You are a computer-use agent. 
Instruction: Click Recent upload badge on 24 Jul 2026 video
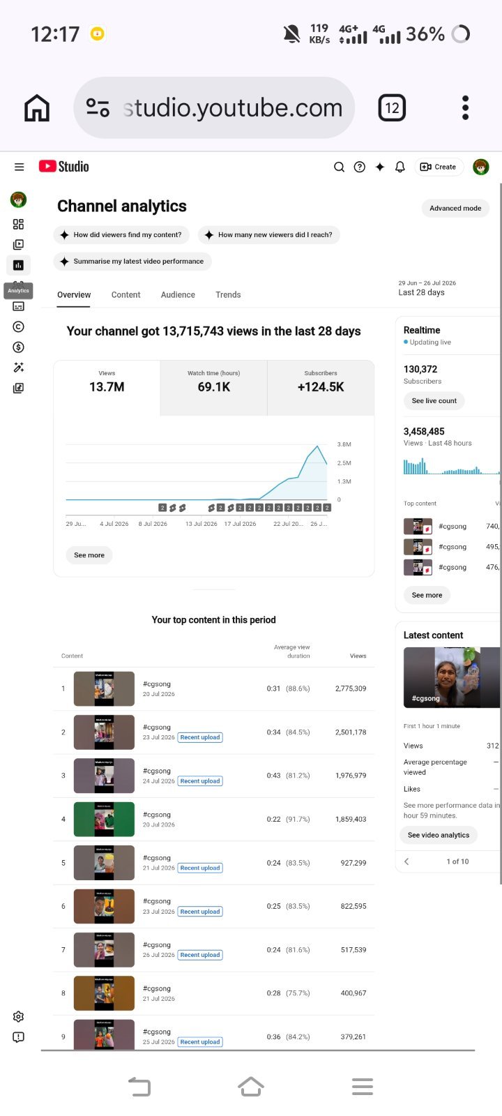200,781
